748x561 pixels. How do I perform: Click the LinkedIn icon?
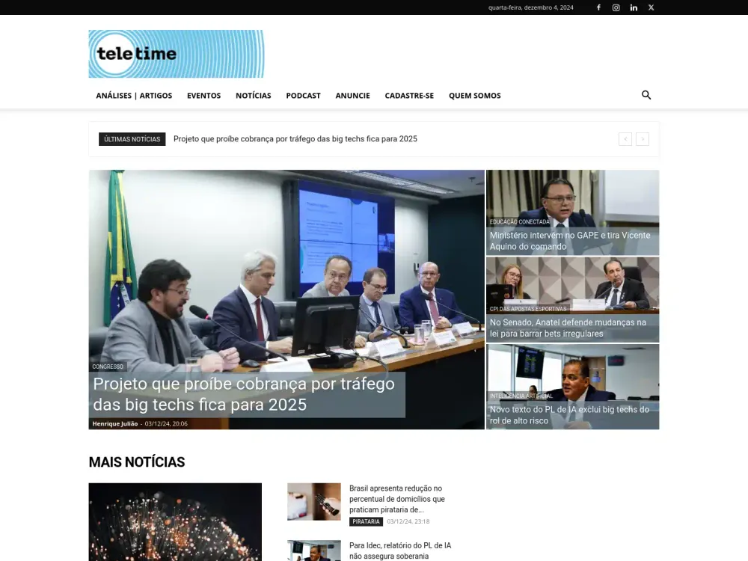point(634,7)
